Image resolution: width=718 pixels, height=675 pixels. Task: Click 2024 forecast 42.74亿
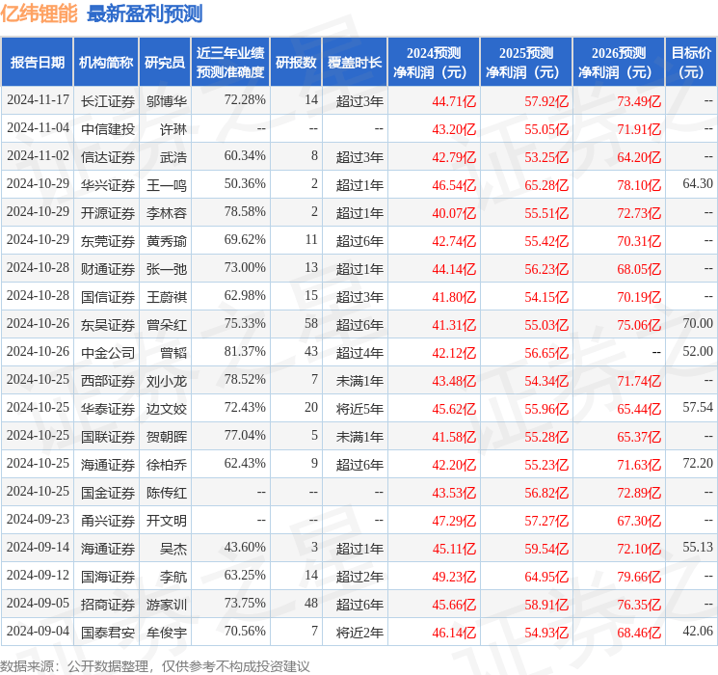(x=454, y=241)
